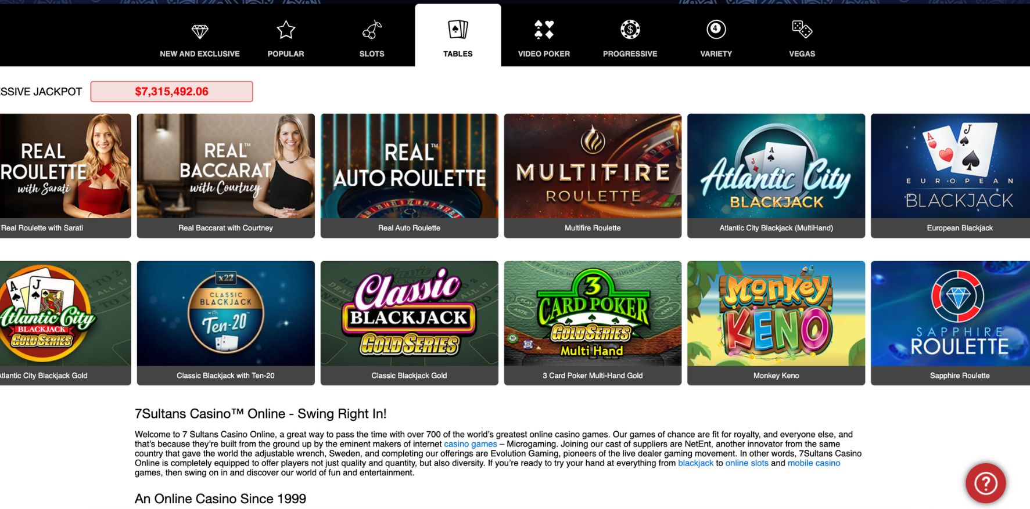1030x509 pixels.
Task: Open the Slots tab label
Action: click(x=372, y=54)
